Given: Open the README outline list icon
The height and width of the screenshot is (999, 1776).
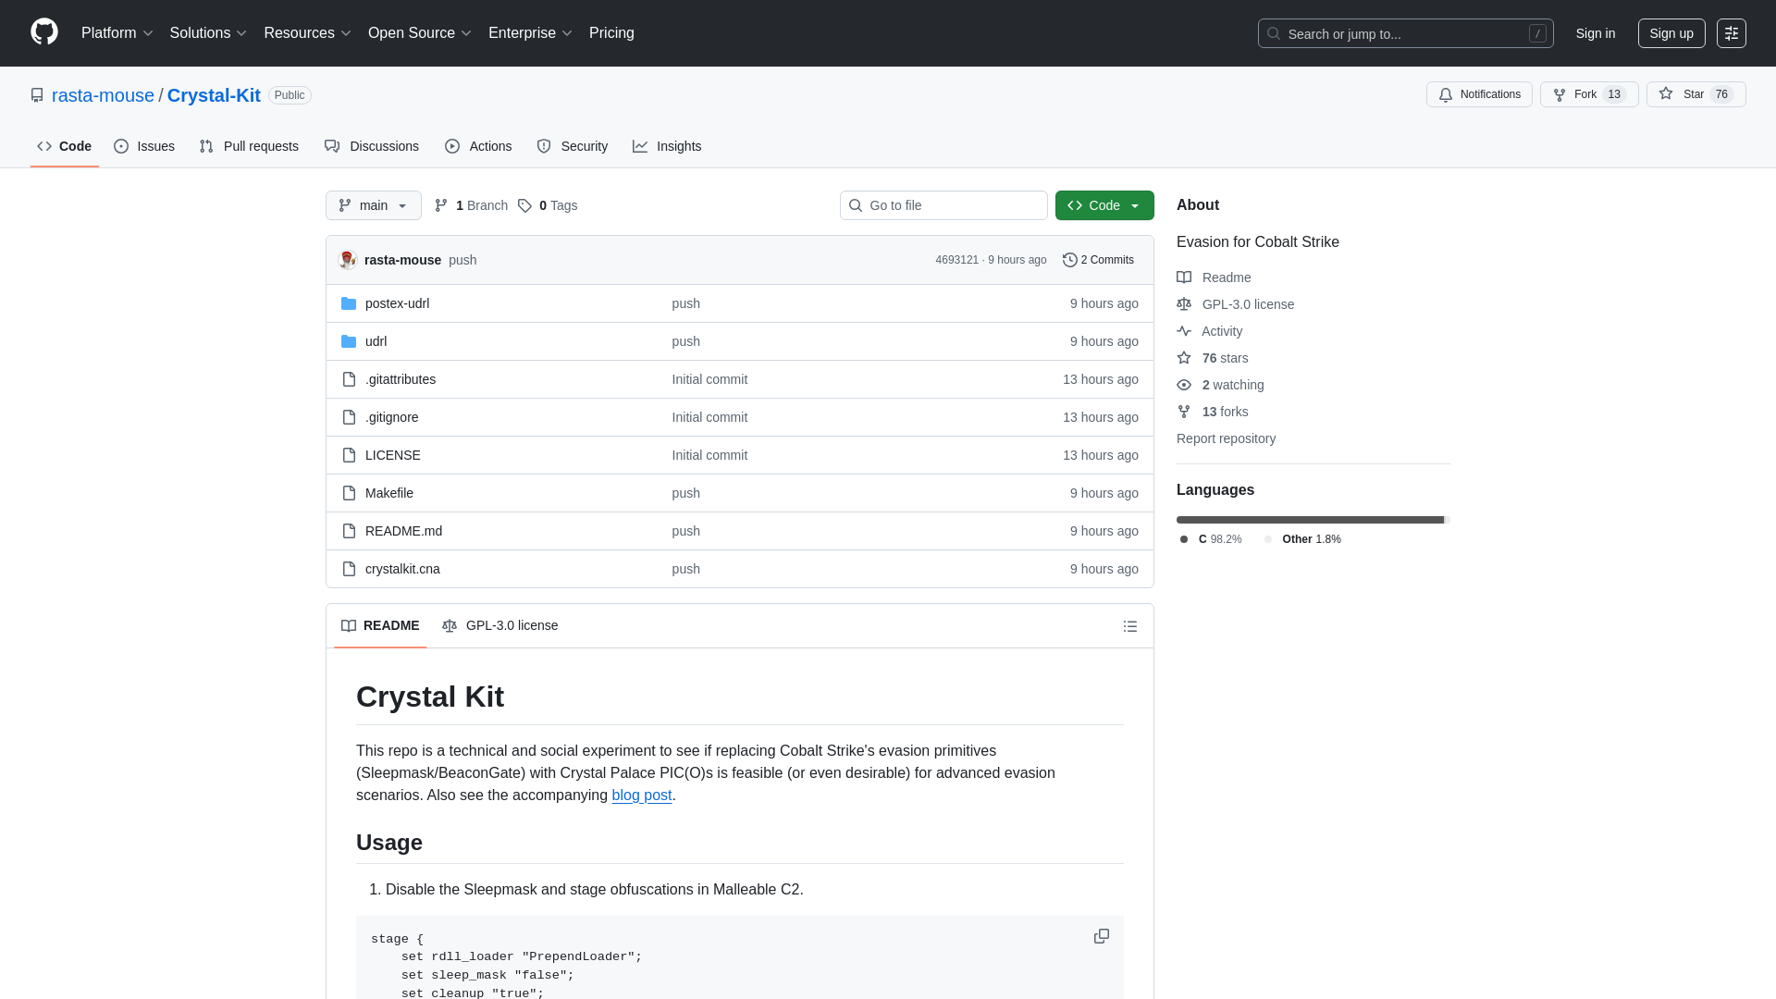Looking at the screenshot, I should pyautogui.click(x=1129, y=626).
